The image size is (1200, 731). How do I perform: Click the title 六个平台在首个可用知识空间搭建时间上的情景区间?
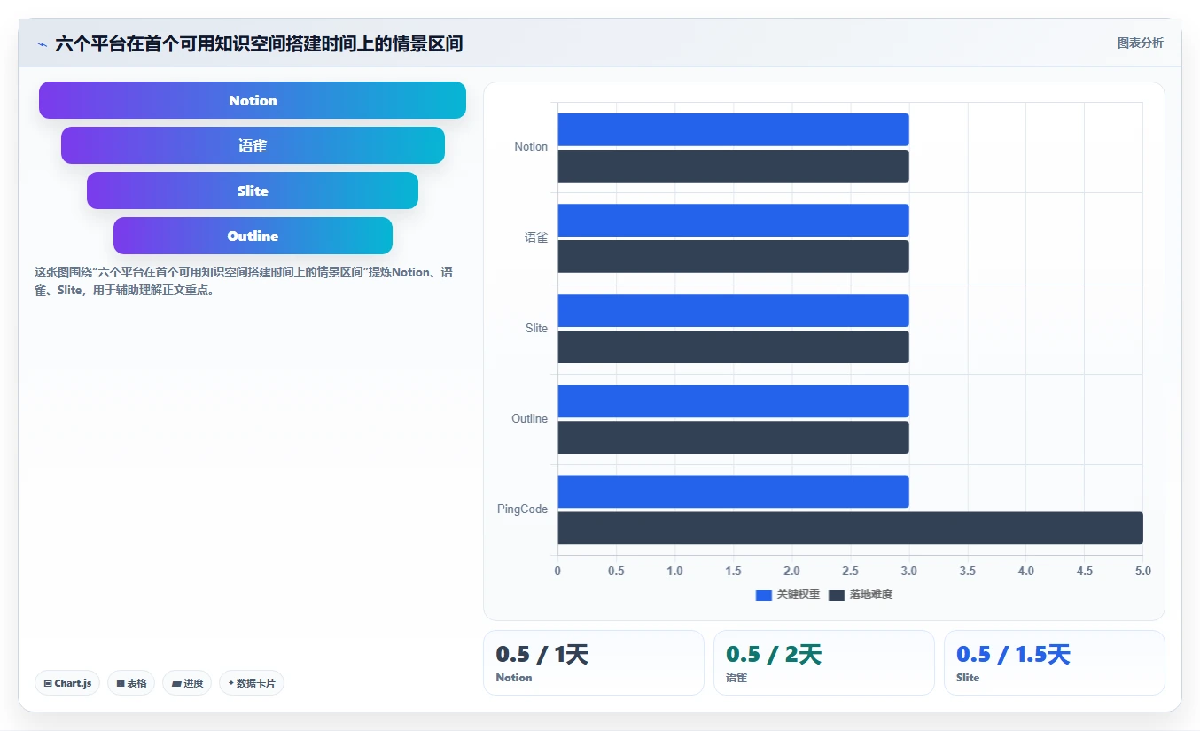(259, 43)
